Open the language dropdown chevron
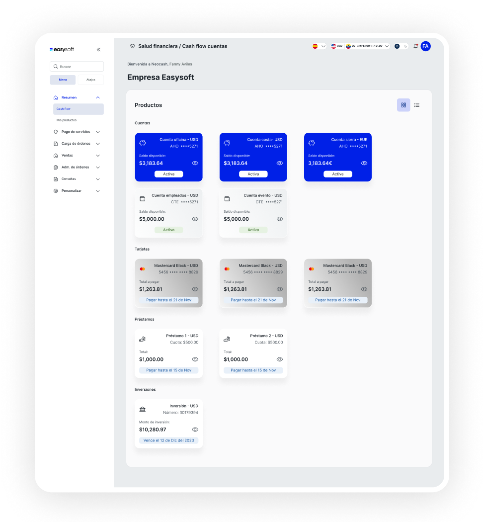This screenshot has height=522, width=484. pyautogui.click(x=323, y=46)
